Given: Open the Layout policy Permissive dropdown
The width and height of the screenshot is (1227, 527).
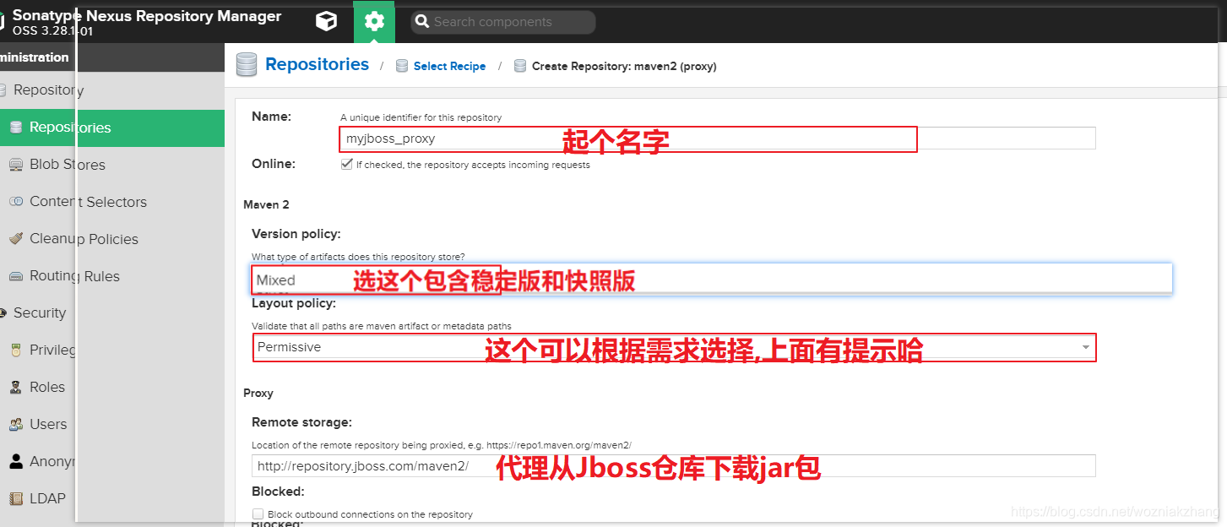Looking at the screenshot, I should click(x=674, y=347).
